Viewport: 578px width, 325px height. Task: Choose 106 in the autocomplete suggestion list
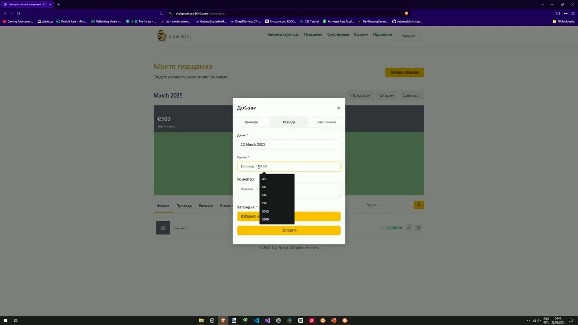(x=265, y=195)
